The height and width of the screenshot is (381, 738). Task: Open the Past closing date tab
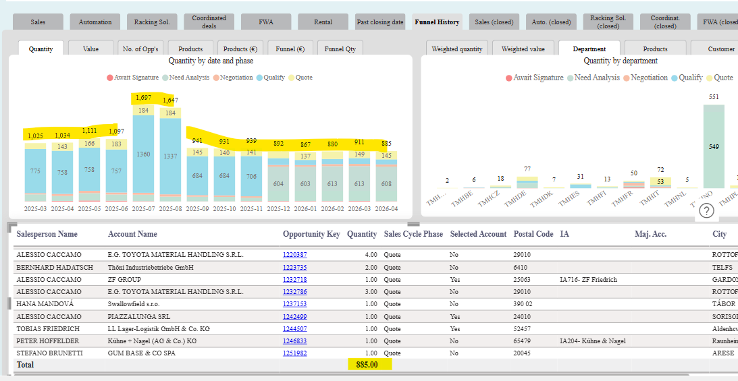point(380,22)
